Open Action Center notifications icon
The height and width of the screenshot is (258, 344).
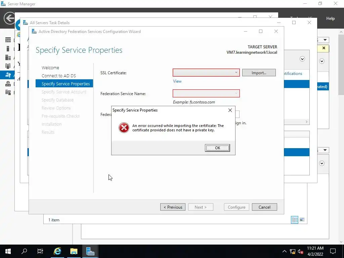point(333,251)
